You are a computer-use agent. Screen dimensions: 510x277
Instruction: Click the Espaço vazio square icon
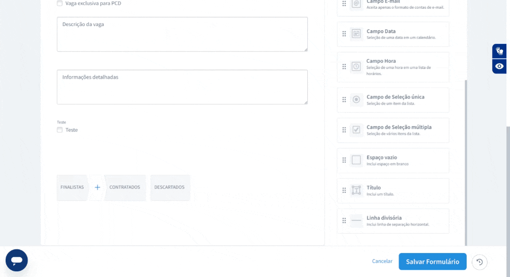356,160
